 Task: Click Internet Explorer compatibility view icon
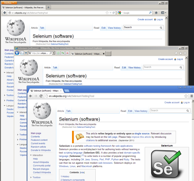[x=58, y=53]
